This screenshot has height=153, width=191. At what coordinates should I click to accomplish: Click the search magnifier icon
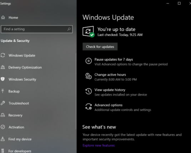click(69, 29)
